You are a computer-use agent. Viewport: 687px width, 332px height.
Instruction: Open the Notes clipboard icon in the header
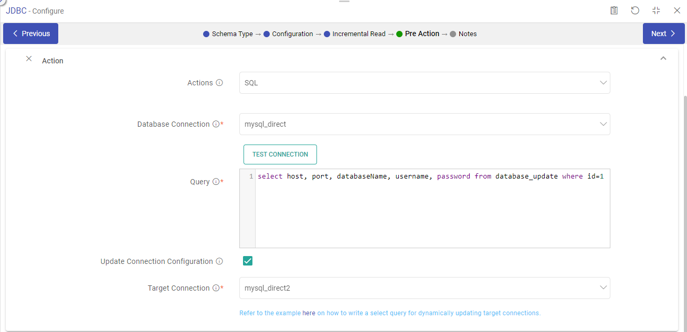(x=614, y=10)
